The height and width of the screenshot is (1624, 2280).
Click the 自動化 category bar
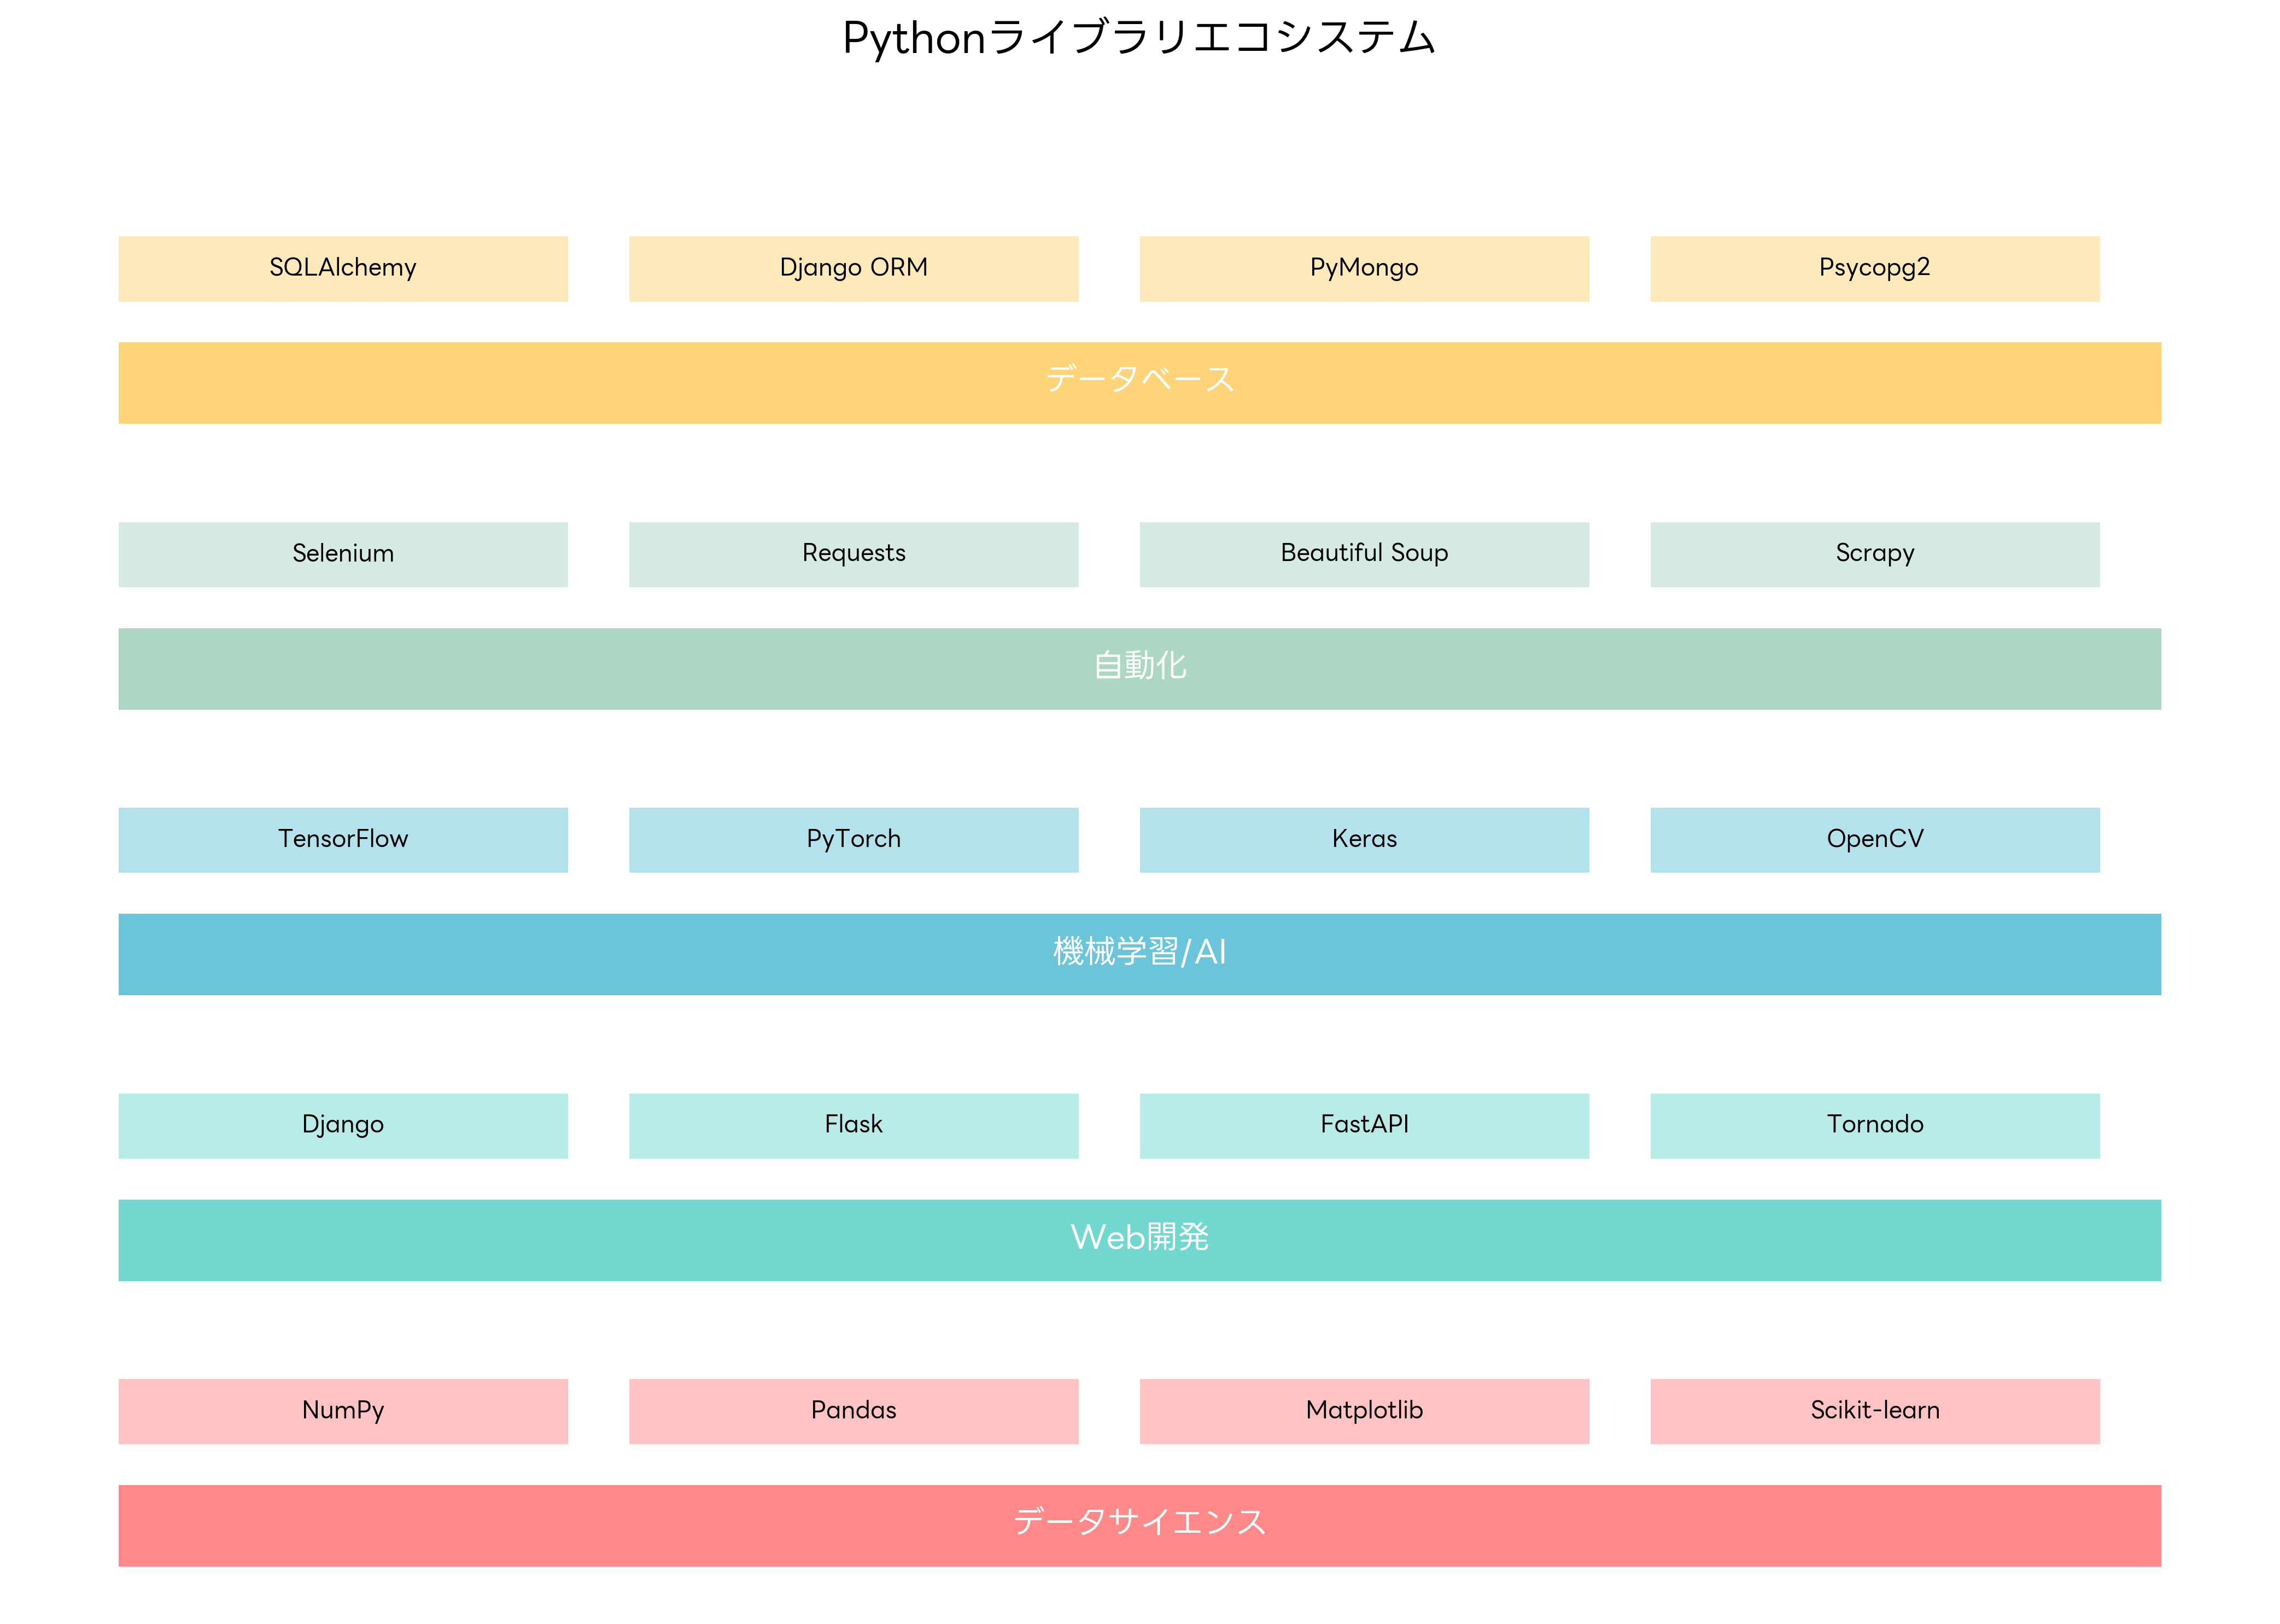[1140, 669]
